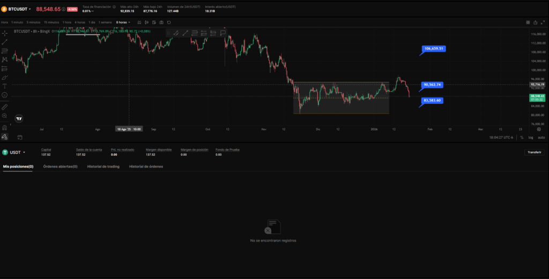
Task: Select the trend line drawing tool
Action: click(5, 42)
